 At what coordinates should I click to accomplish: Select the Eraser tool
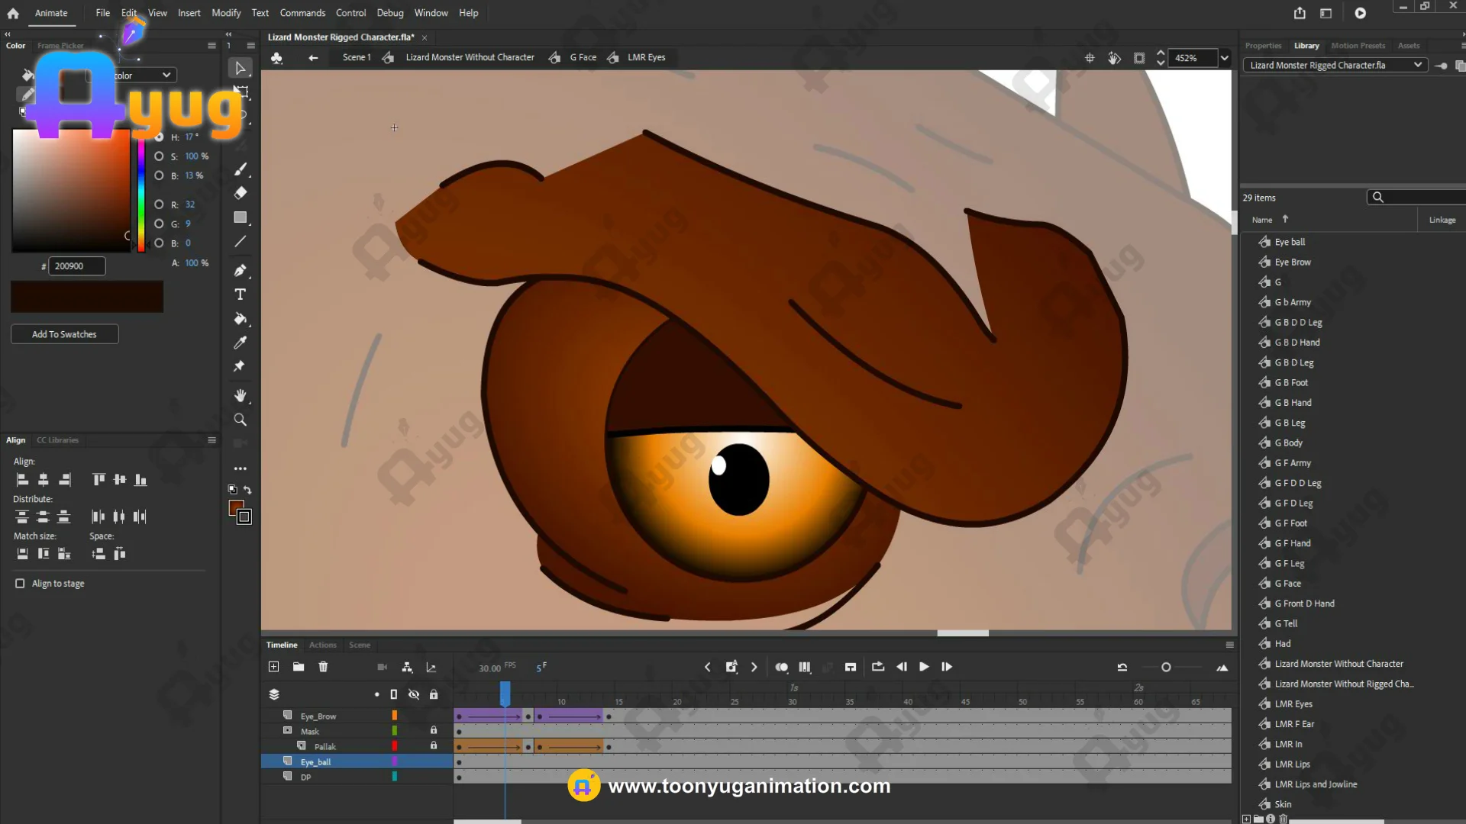click(241, 193)
